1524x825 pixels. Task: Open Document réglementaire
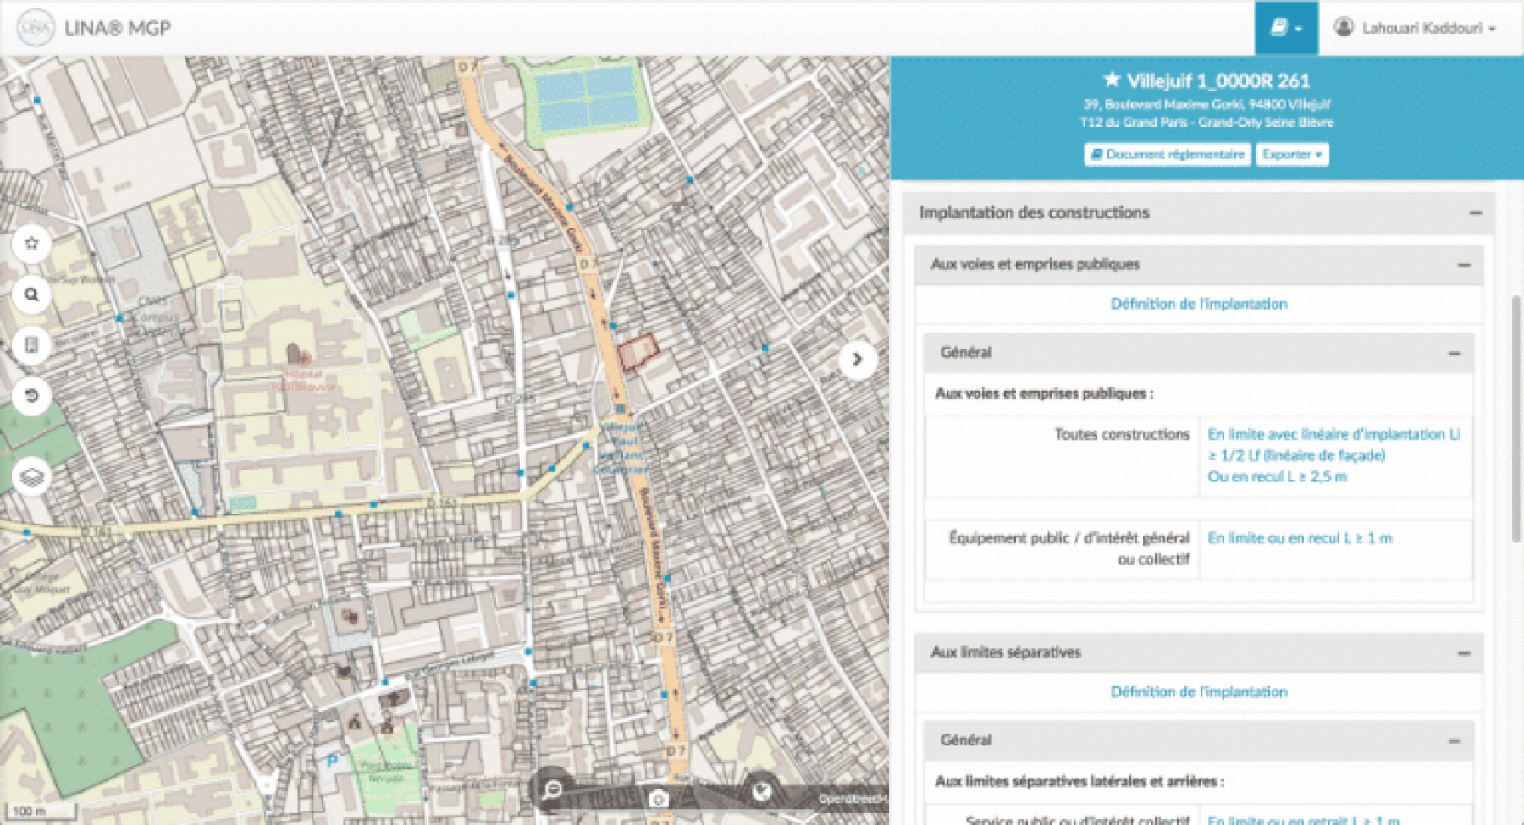[x=1168, y=154]
